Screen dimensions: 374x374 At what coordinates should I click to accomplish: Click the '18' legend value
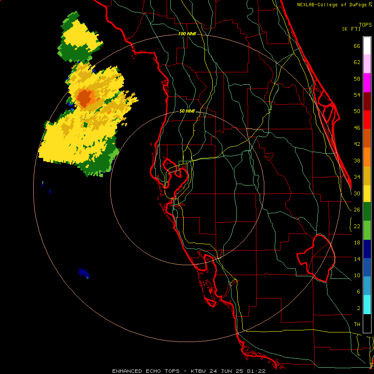pos(357,243)
